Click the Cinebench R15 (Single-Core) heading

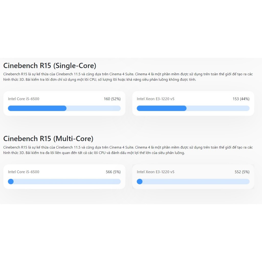point(50,65)
